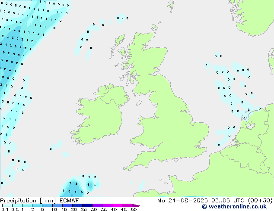This screenshot has width=274, height=211.
Task: Click the weatheronline.co.uk copyright link
Action: (x=234, y=207)
